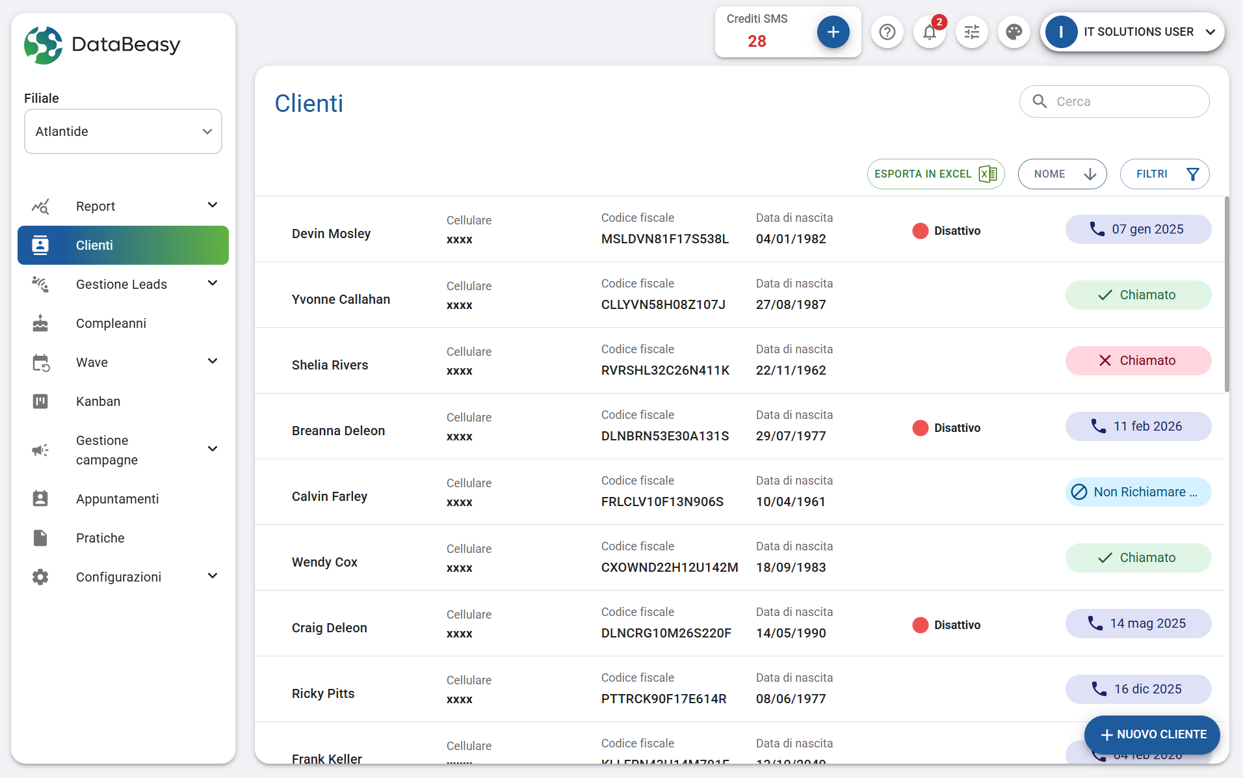The height and width of the screenshot is (778, 1243).
Task: Toggle the NOME sort order
Action: pyautogui.click(x=1062, y=174)
